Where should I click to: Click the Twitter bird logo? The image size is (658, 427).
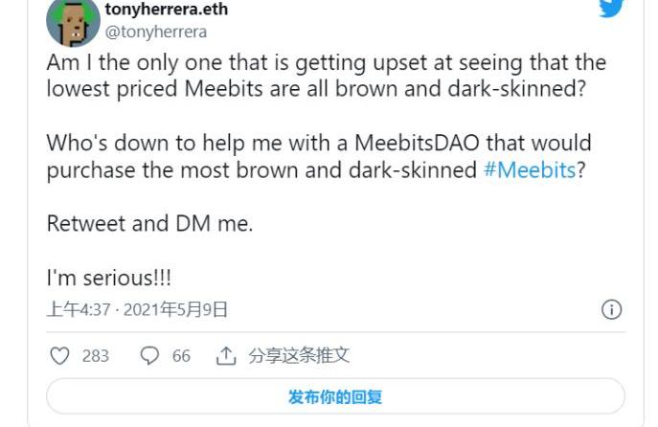(x=612, y=8)
